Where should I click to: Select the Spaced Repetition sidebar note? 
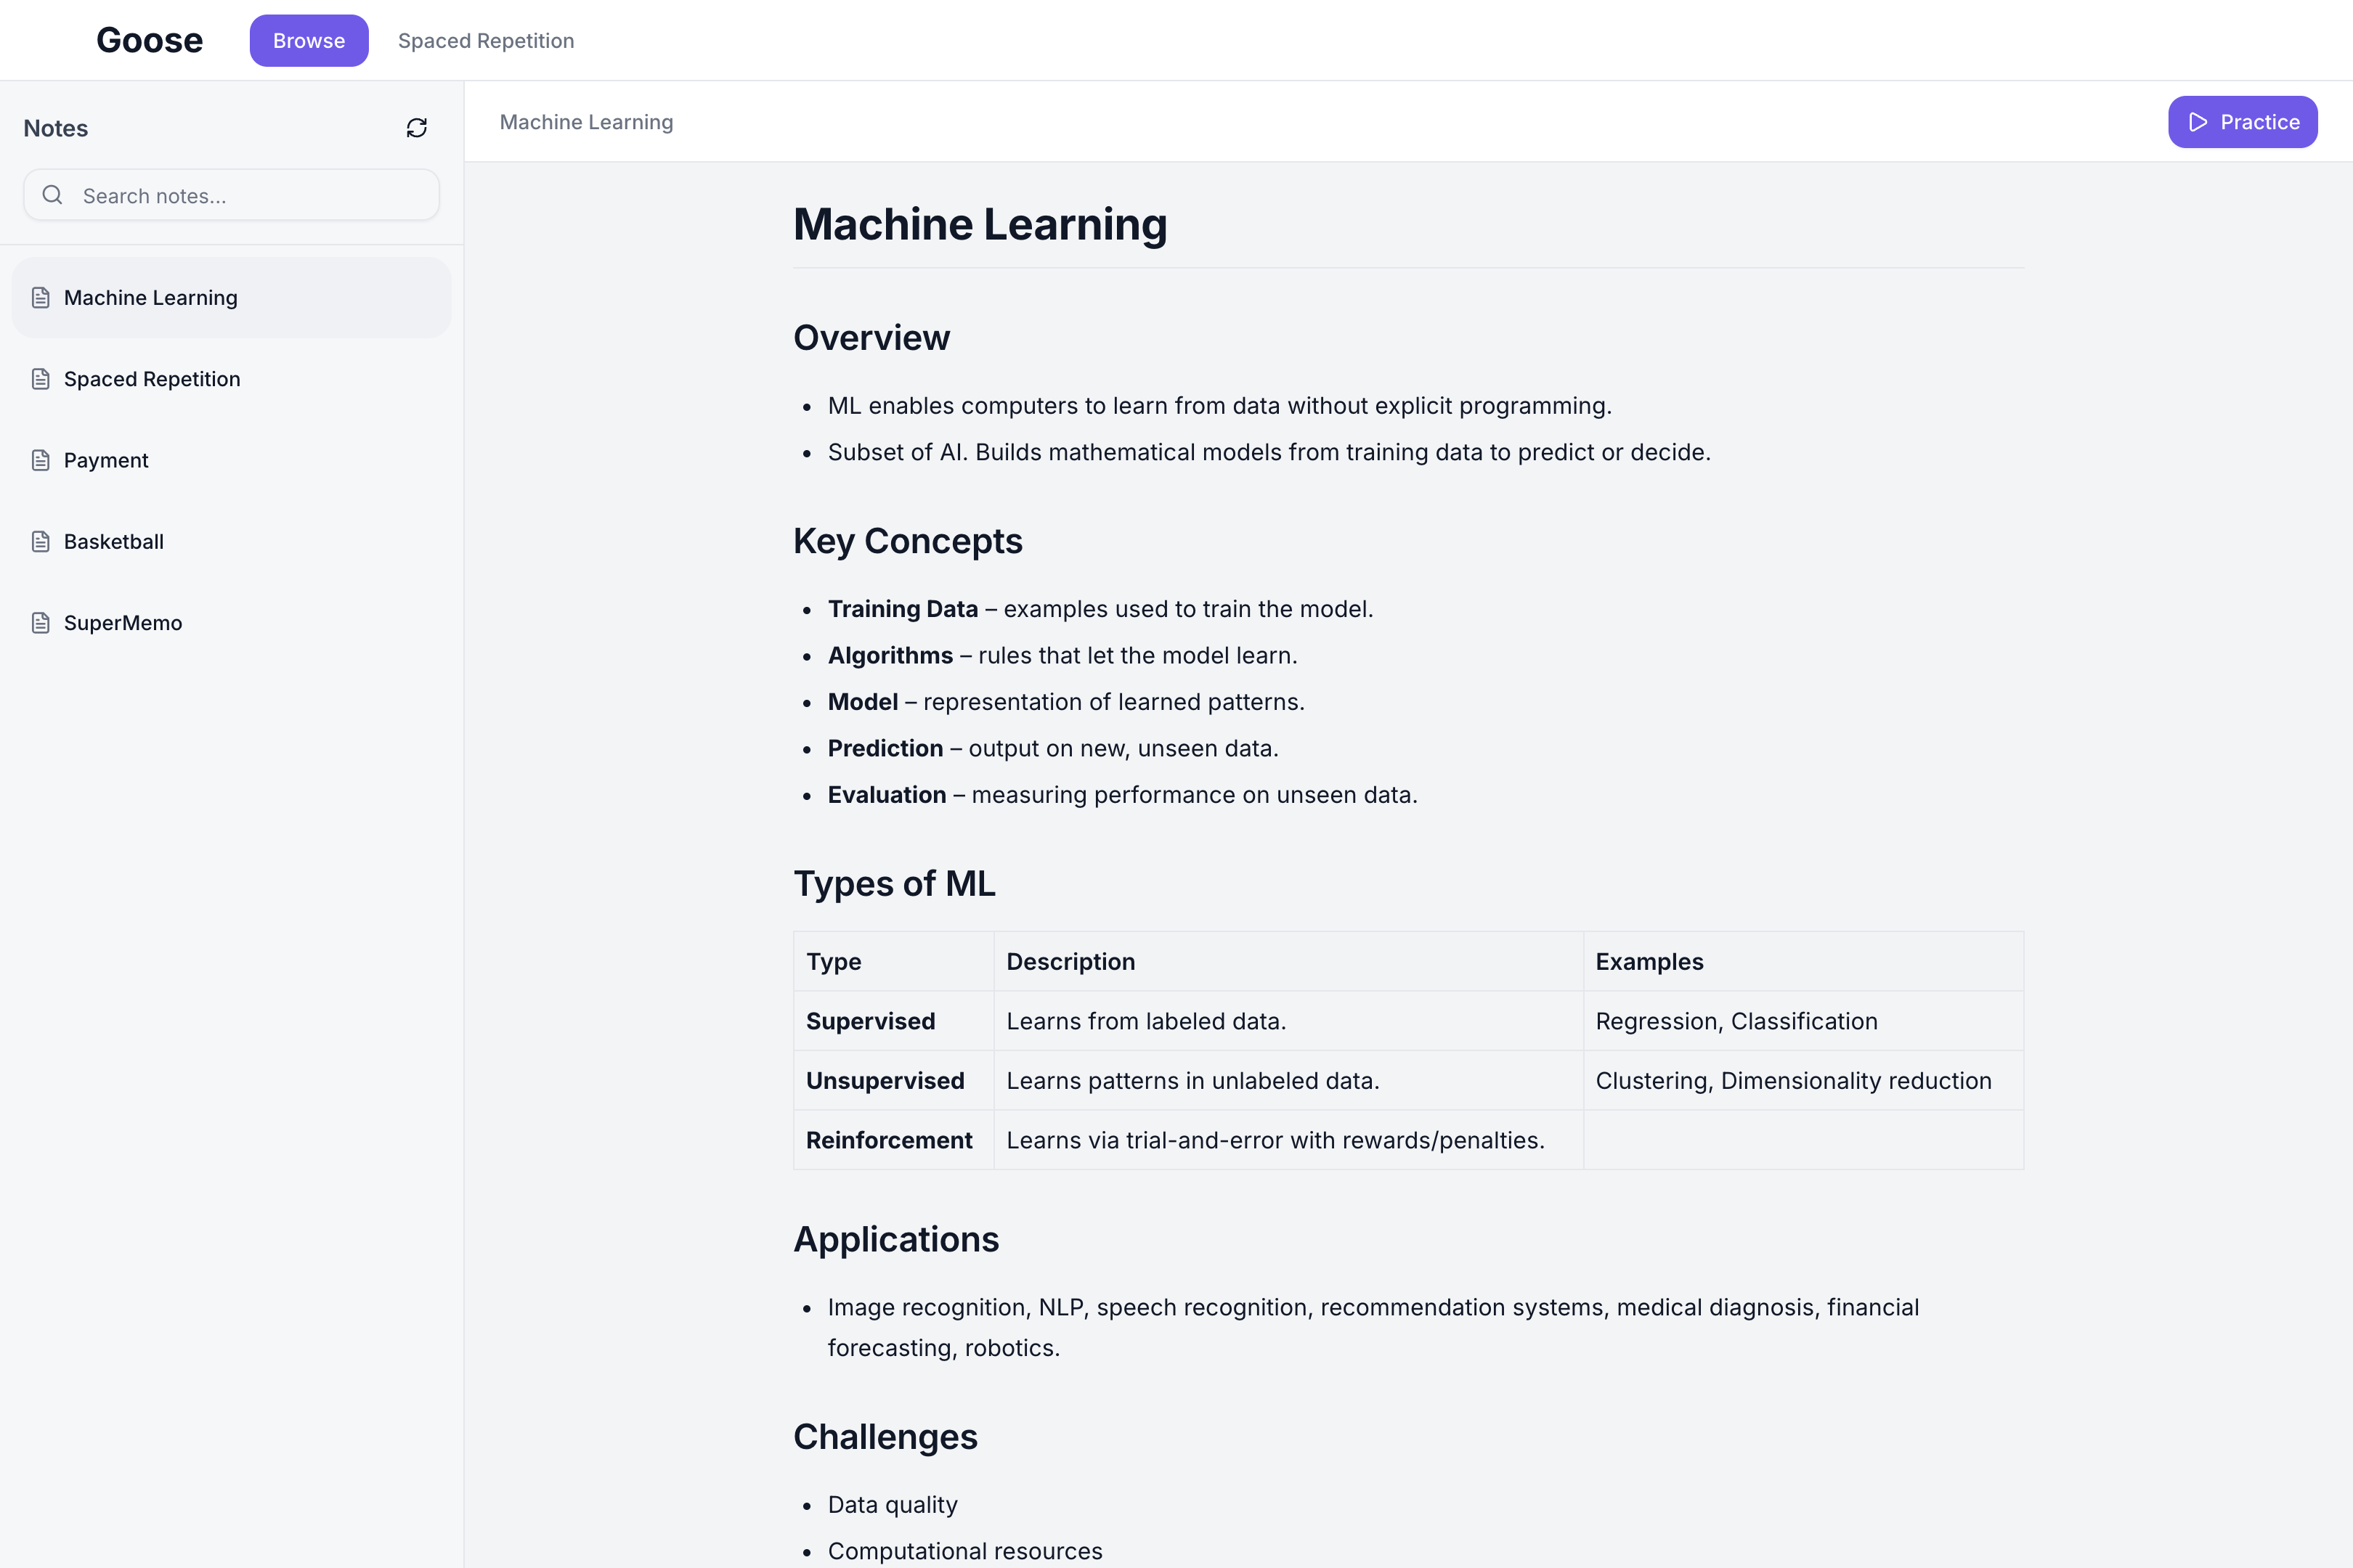[152, 379]
